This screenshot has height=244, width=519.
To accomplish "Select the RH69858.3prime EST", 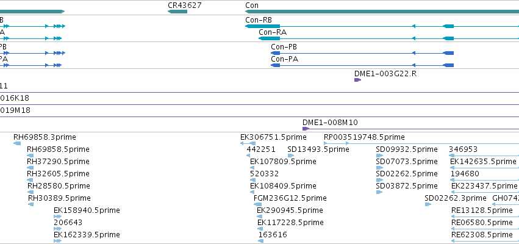I will [x=17, y=143].
